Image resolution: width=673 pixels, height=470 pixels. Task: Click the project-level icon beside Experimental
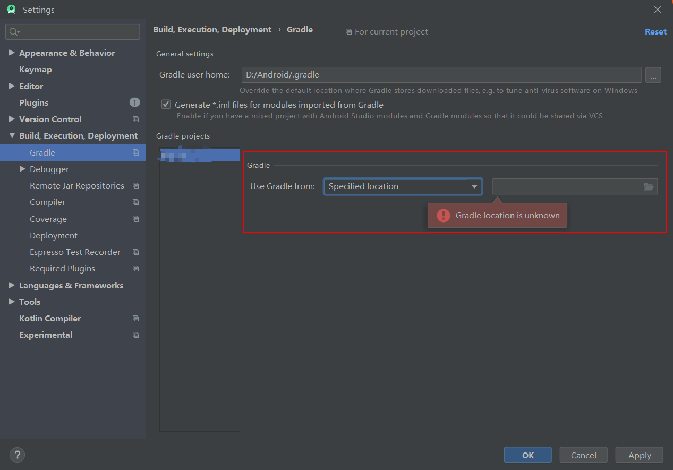(135, 335)
